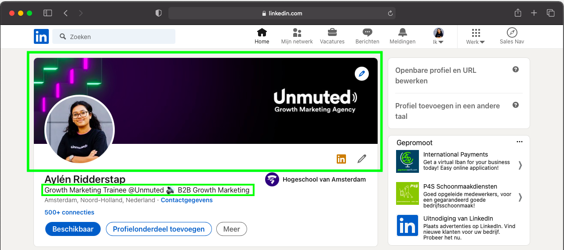Click the P4S green ad logo
564x250 pixels.
click(x=408, y=193)
